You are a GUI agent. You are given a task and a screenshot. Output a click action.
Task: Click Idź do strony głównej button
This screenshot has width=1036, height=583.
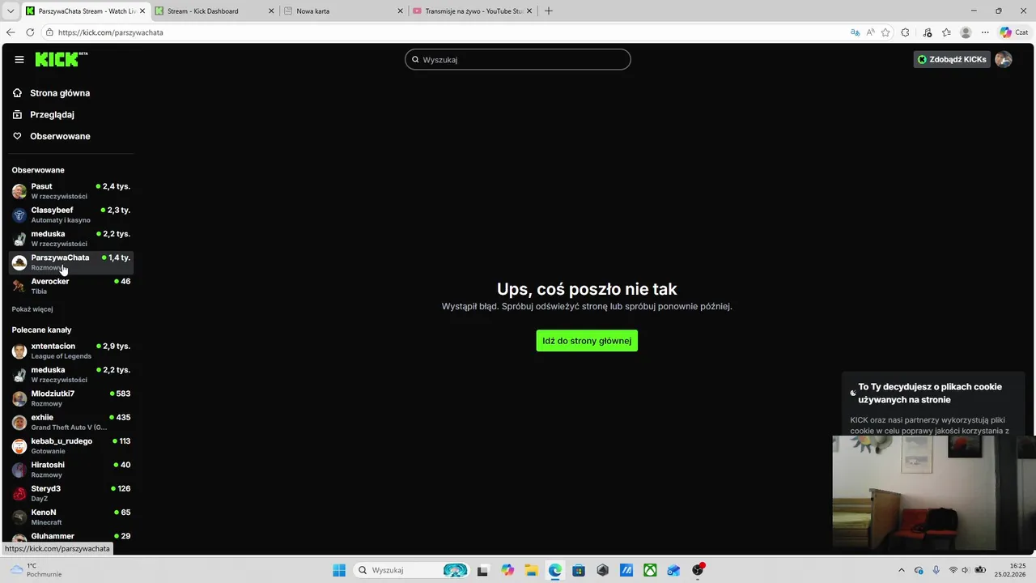(x=587, y=341)
